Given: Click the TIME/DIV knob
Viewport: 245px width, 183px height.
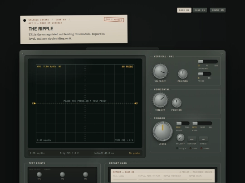Looking at the screenshot, I should click(160, 100).
